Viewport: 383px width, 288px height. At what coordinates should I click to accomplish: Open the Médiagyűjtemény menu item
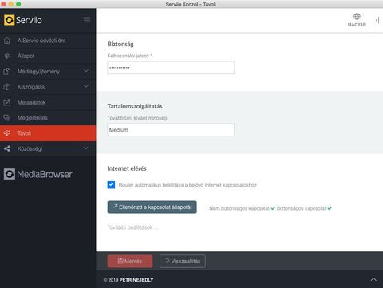[x=48, y=71]
